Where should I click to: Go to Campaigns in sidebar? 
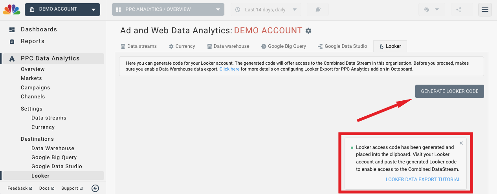click(35, 87)
